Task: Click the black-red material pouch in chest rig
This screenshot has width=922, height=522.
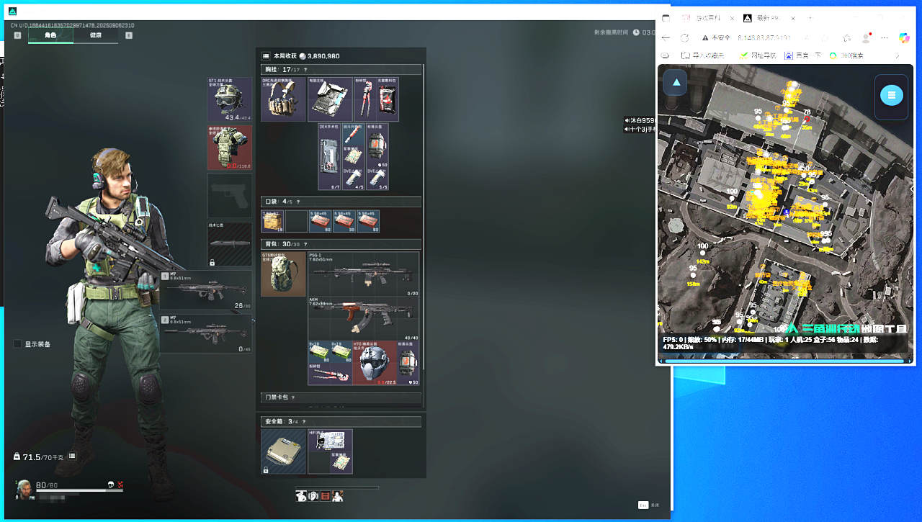Action: (388, 99)
